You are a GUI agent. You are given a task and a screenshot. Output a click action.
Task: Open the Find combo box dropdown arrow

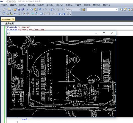pos(117,9)
